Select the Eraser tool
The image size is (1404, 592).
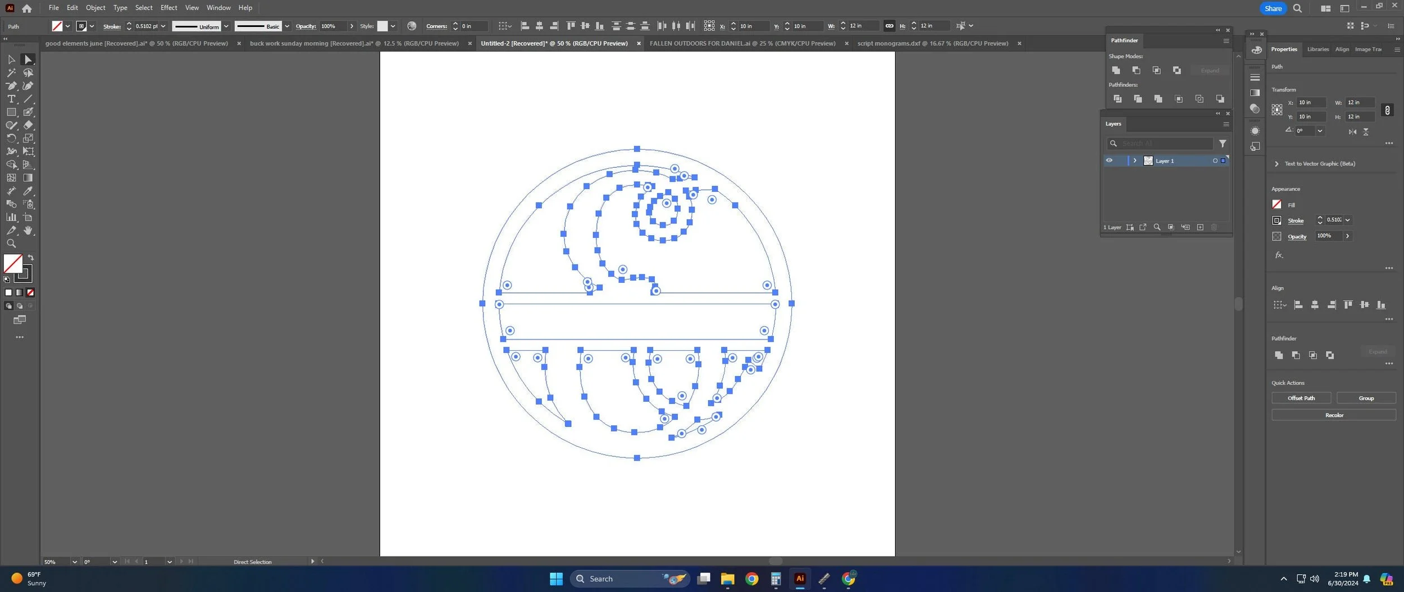point(28,125)
